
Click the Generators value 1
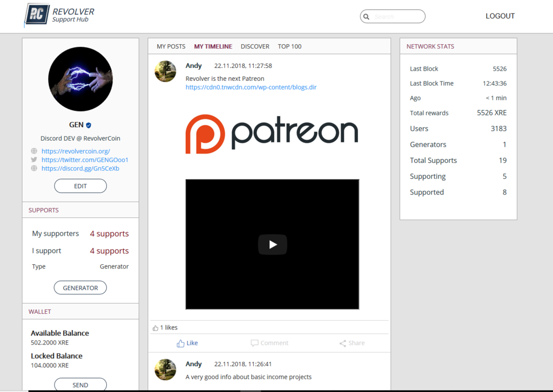(x=505, y=145)
